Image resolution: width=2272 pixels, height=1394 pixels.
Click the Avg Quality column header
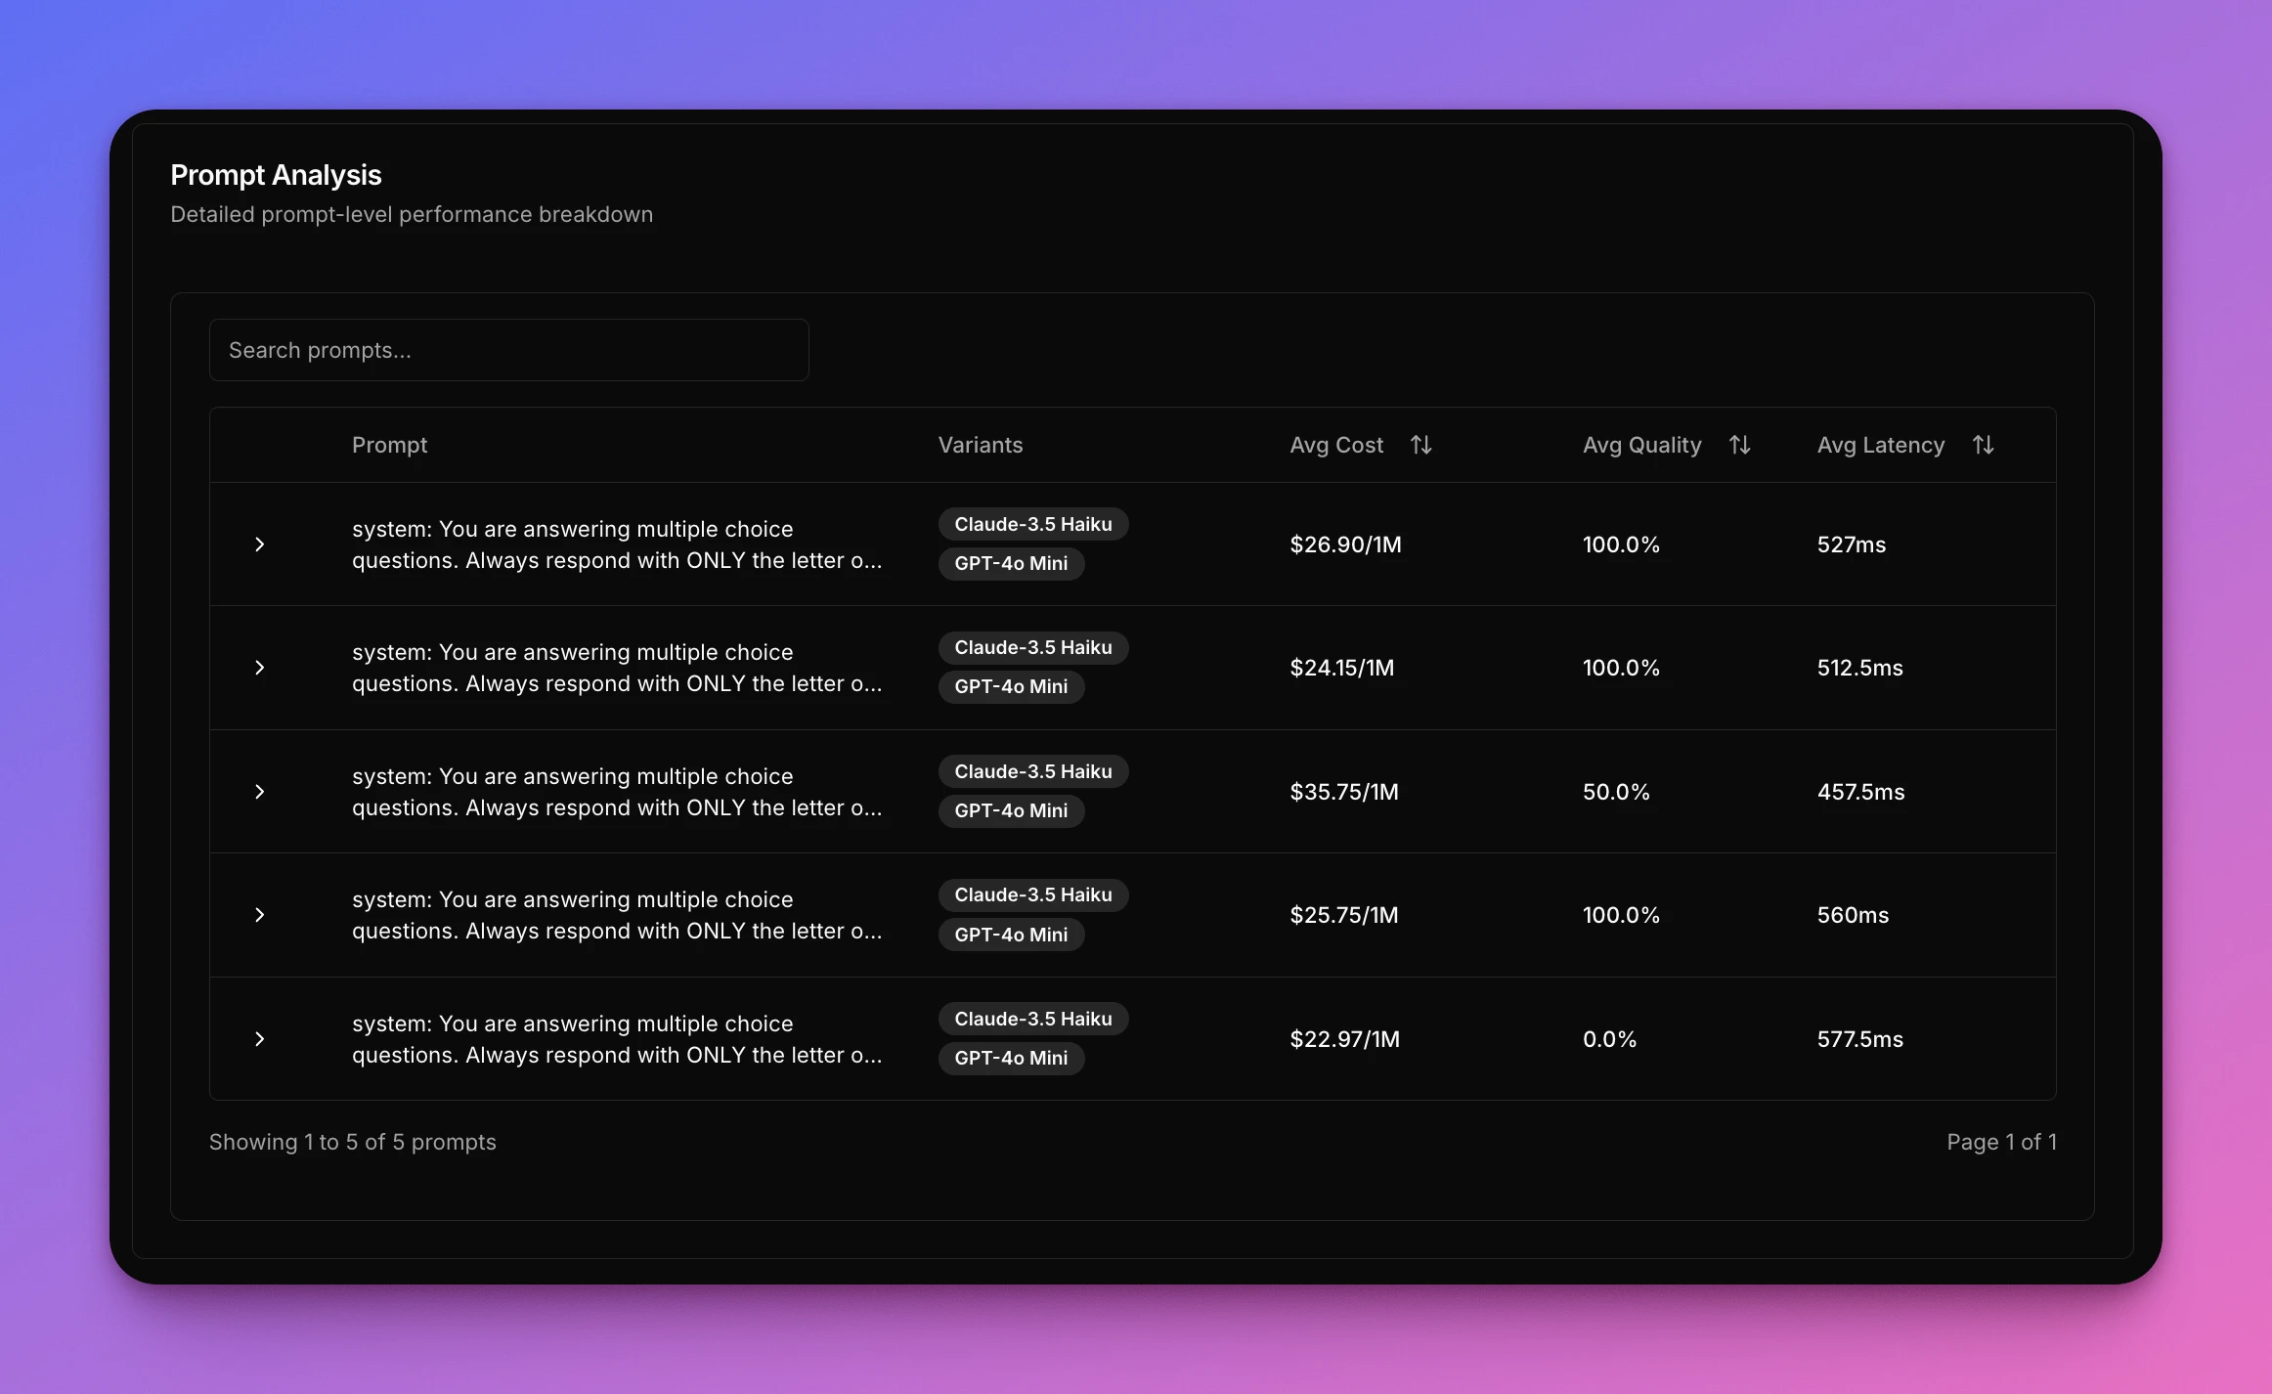[1641, 445]
